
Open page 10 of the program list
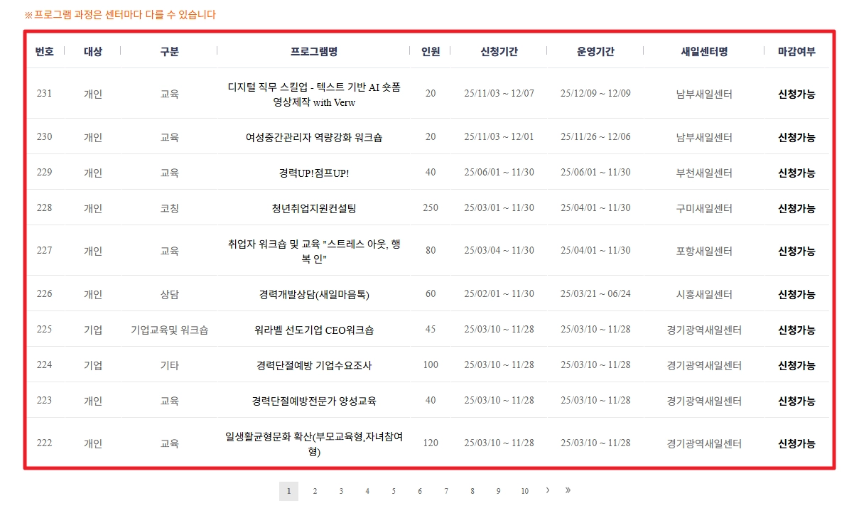[x=525, y=491]
